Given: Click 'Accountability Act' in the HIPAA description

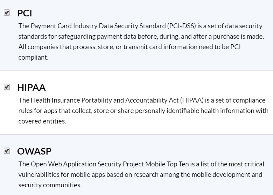Looking at the screenshot, I should (152, 100).
